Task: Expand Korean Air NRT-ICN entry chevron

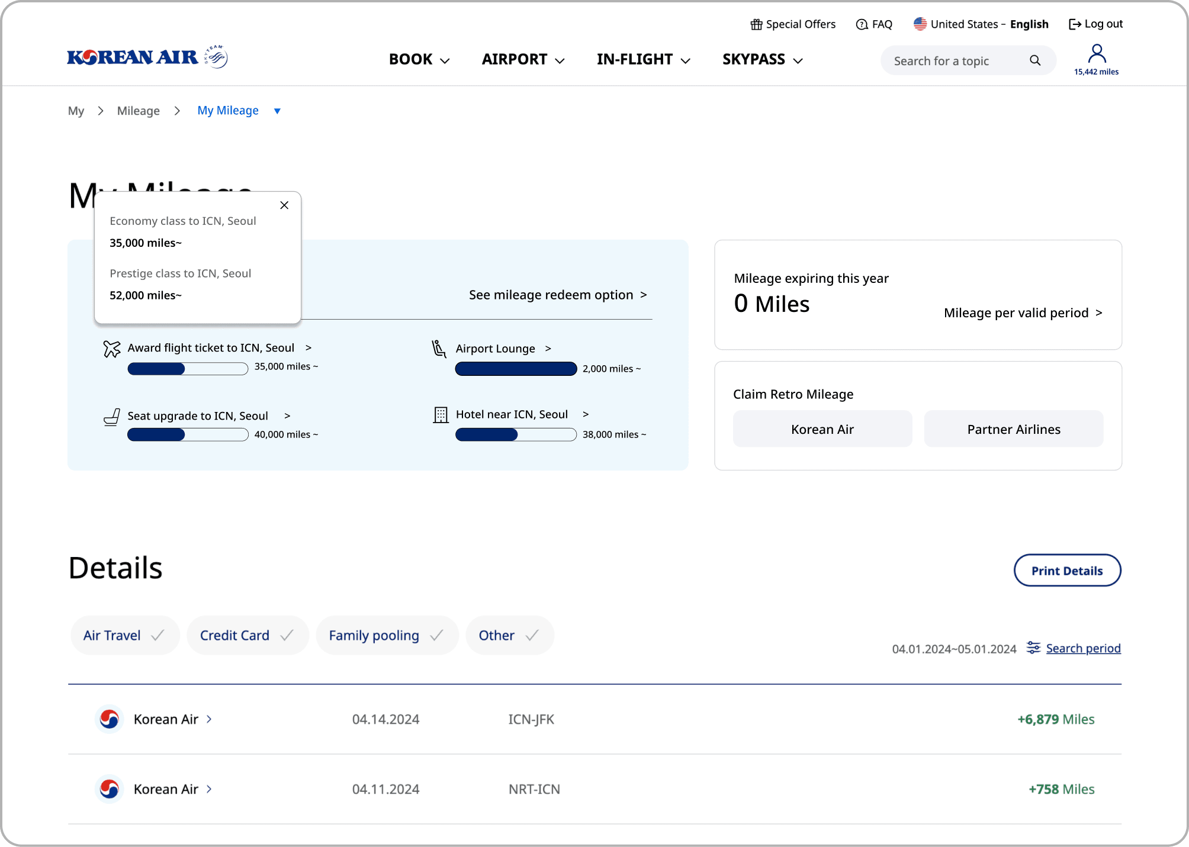Action: click(209, 789)
